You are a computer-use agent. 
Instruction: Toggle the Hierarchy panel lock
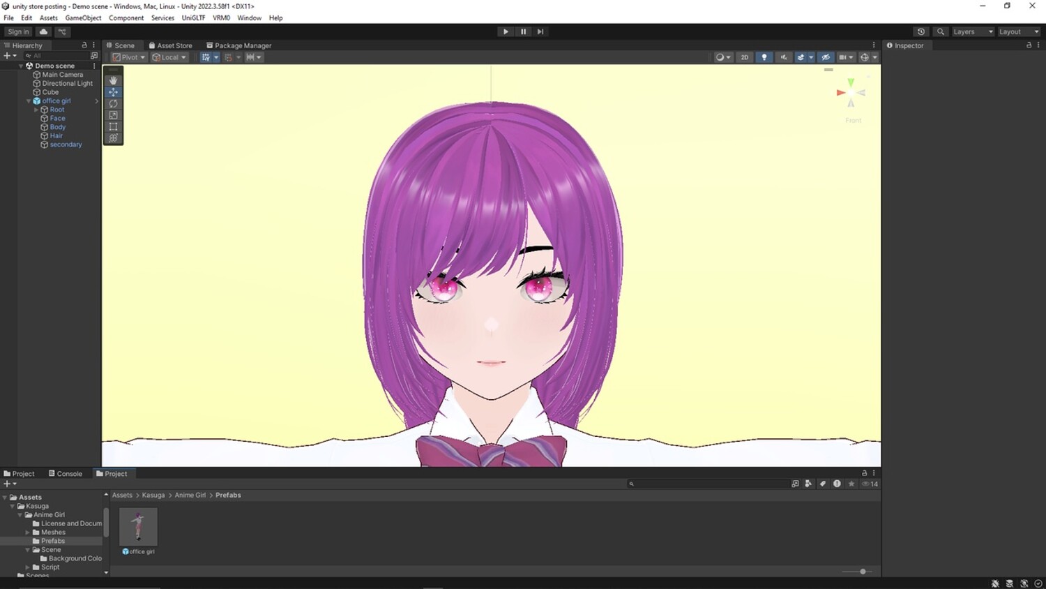tap(84, 45)
